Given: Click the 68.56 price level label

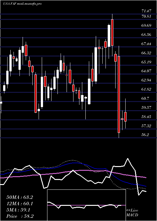Looking at the screenshot, I should (146, 35).
